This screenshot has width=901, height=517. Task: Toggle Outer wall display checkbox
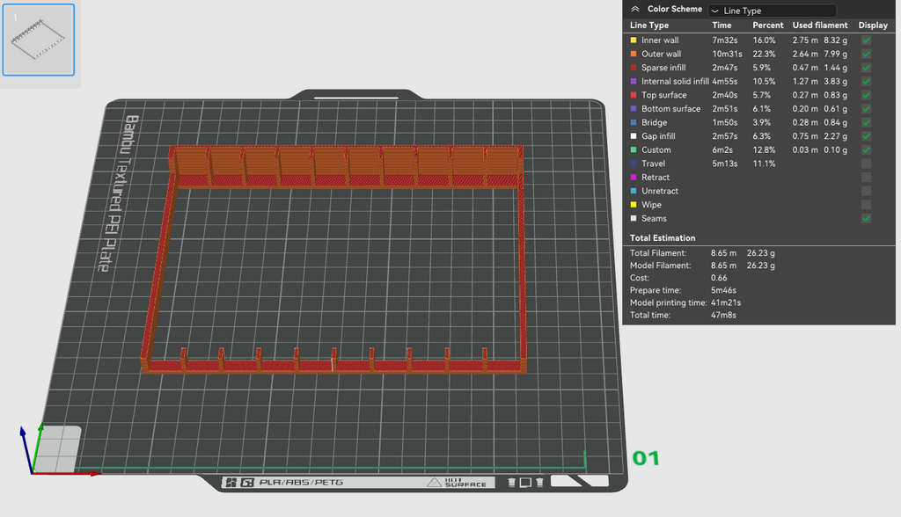coord(866,54)
